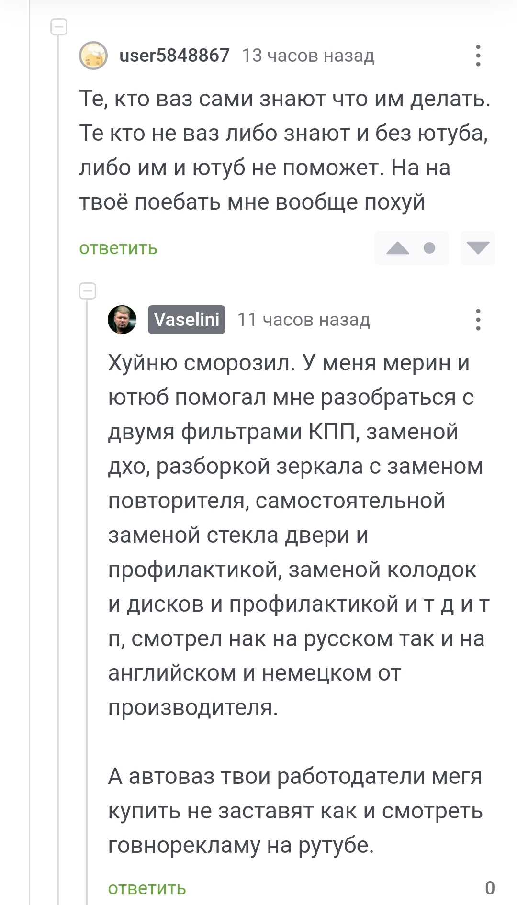
Task: Downvote user5848867's comment
Action: [x=478, y=248]
